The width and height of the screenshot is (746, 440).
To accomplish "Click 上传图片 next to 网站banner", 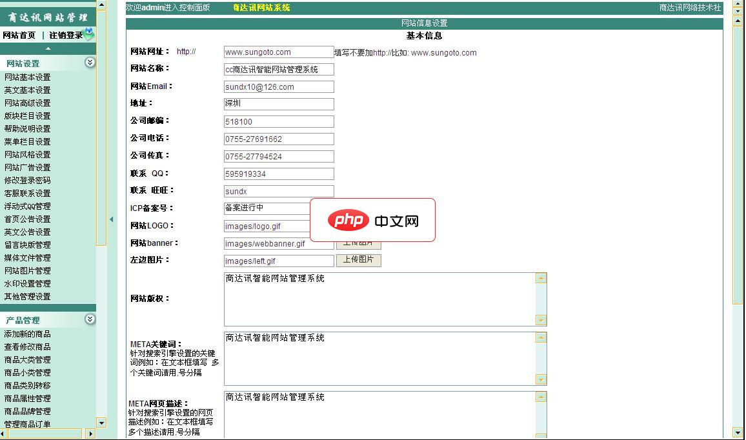I will [359, 243].
